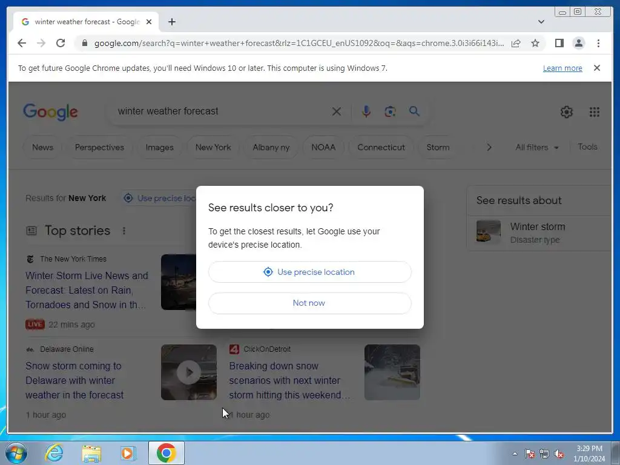Open the New York Times winter storm story

click(87, 290)
